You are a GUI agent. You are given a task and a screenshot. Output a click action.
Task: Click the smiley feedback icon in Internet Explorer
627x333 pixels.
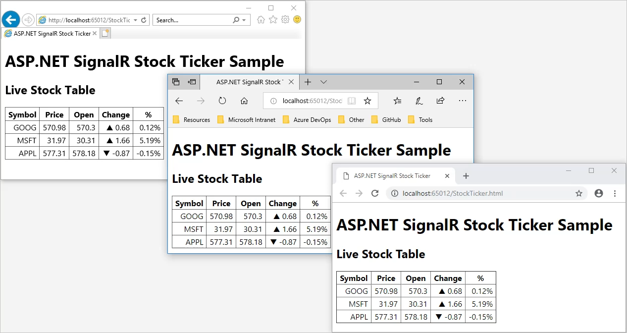297,19
